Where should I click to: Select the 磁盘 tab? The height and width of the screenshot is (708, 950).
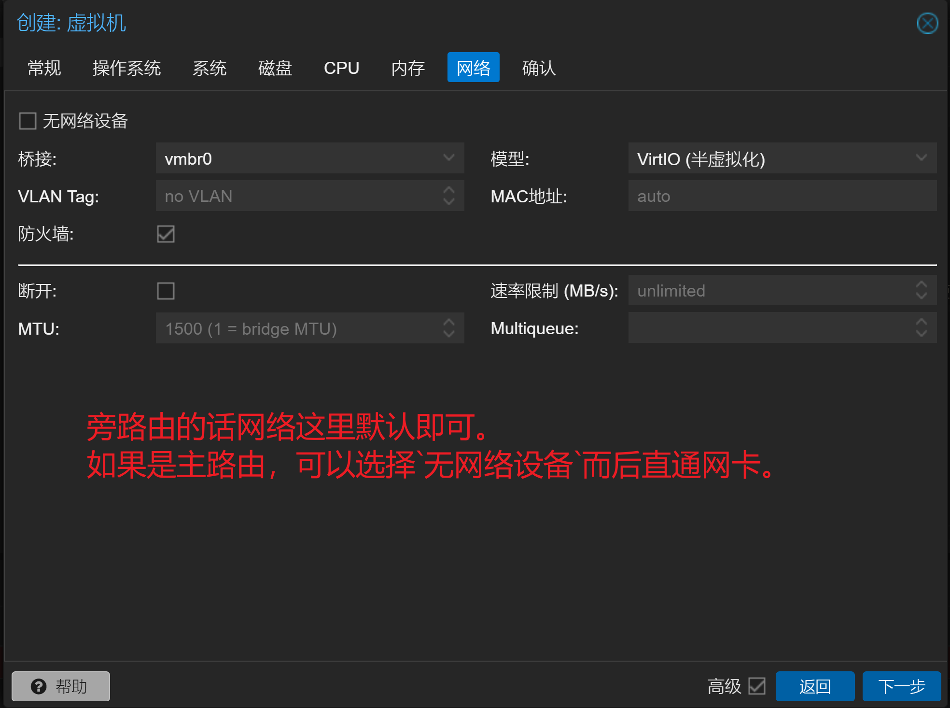coord(275,68)
